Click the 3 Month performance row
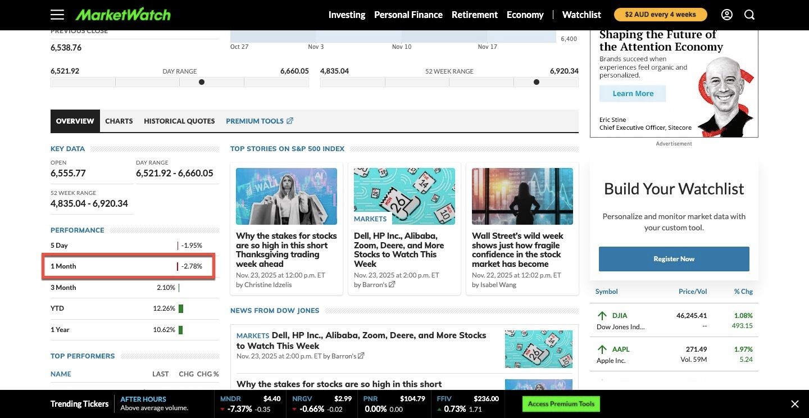This screenshot has height=418, width=809. [x=135, y=288]
